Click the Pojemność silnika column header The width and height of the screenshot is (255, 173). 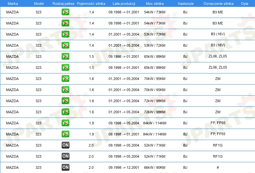[x=91, y=3]
